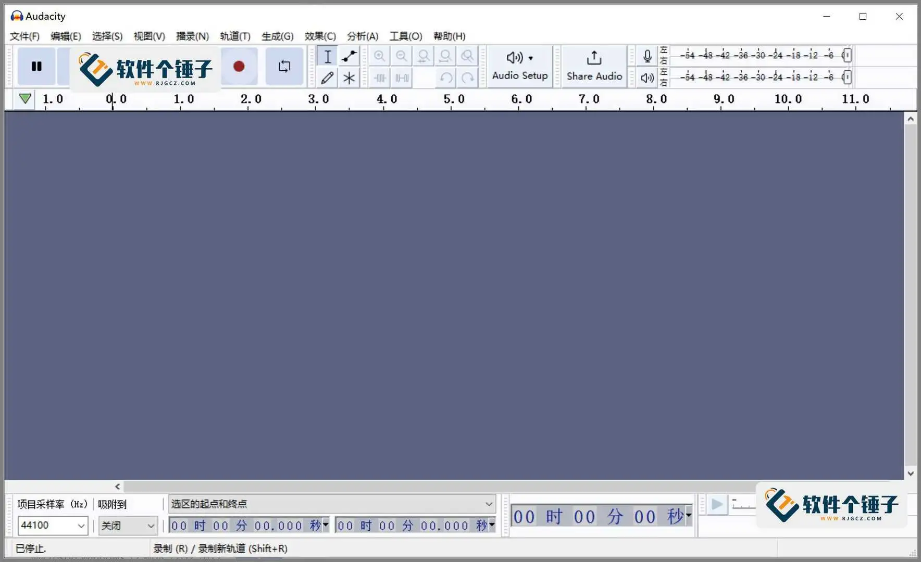Open the 选区的起点和终点 selection mode dropdown

(x=332, y=504)
